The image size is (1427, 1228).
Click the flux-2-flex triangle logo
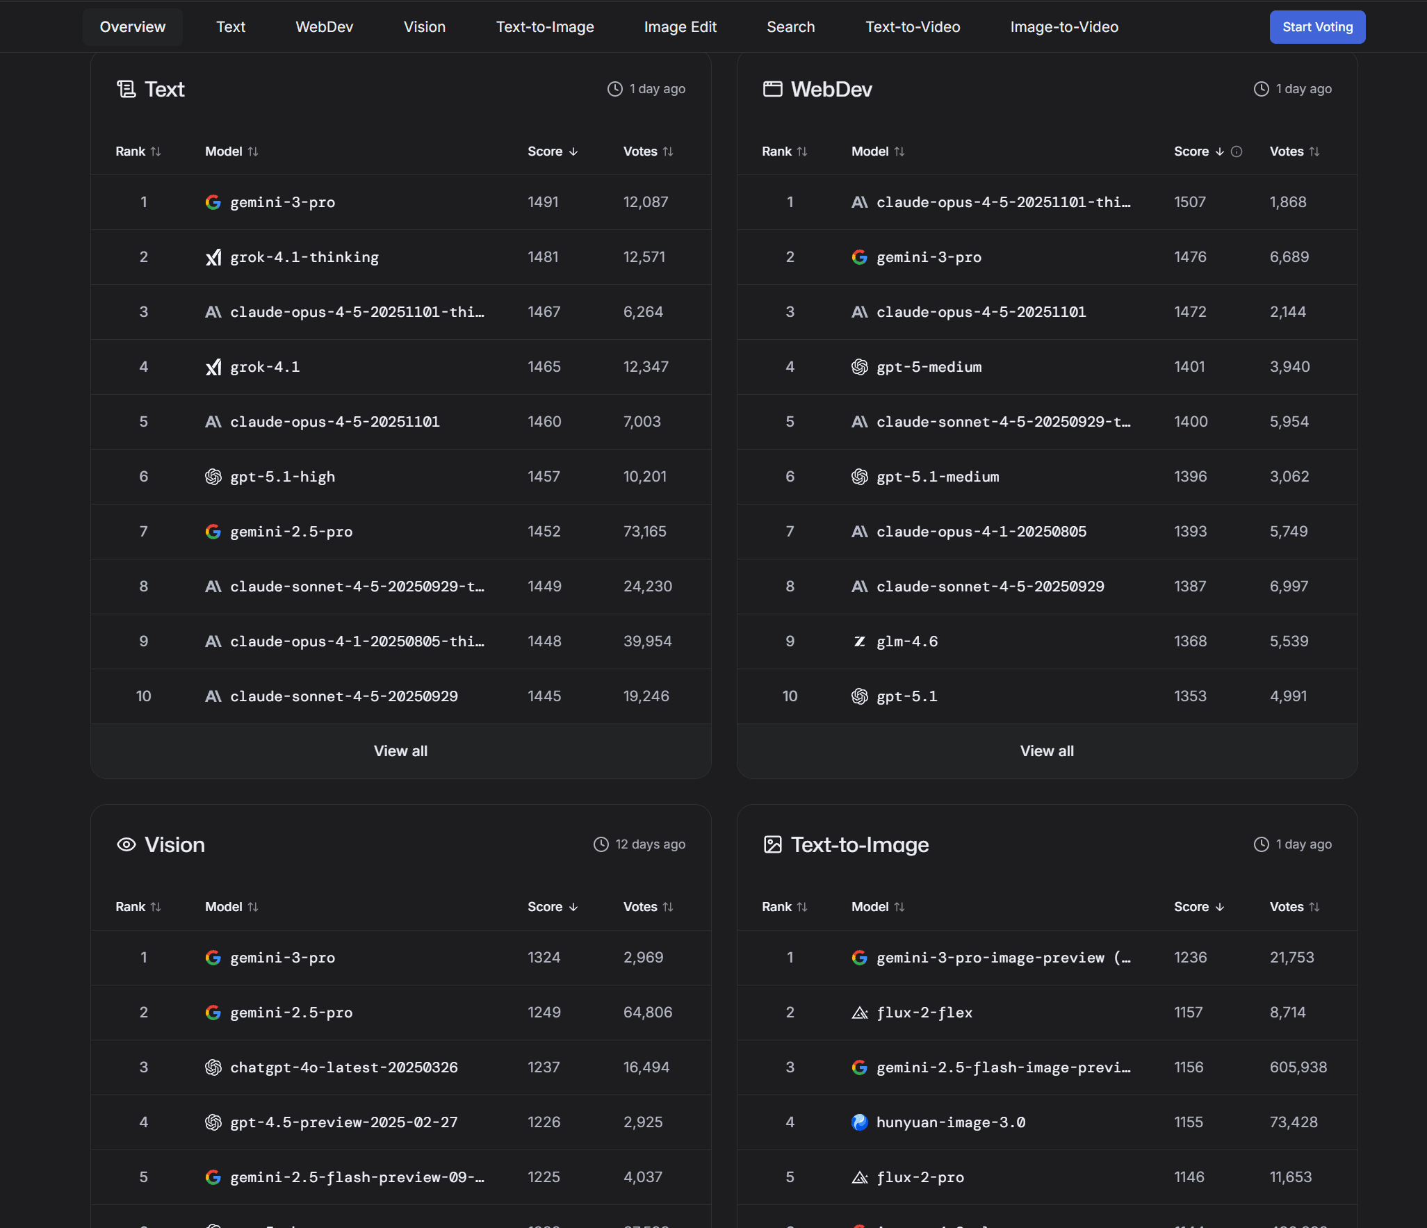860,1013
